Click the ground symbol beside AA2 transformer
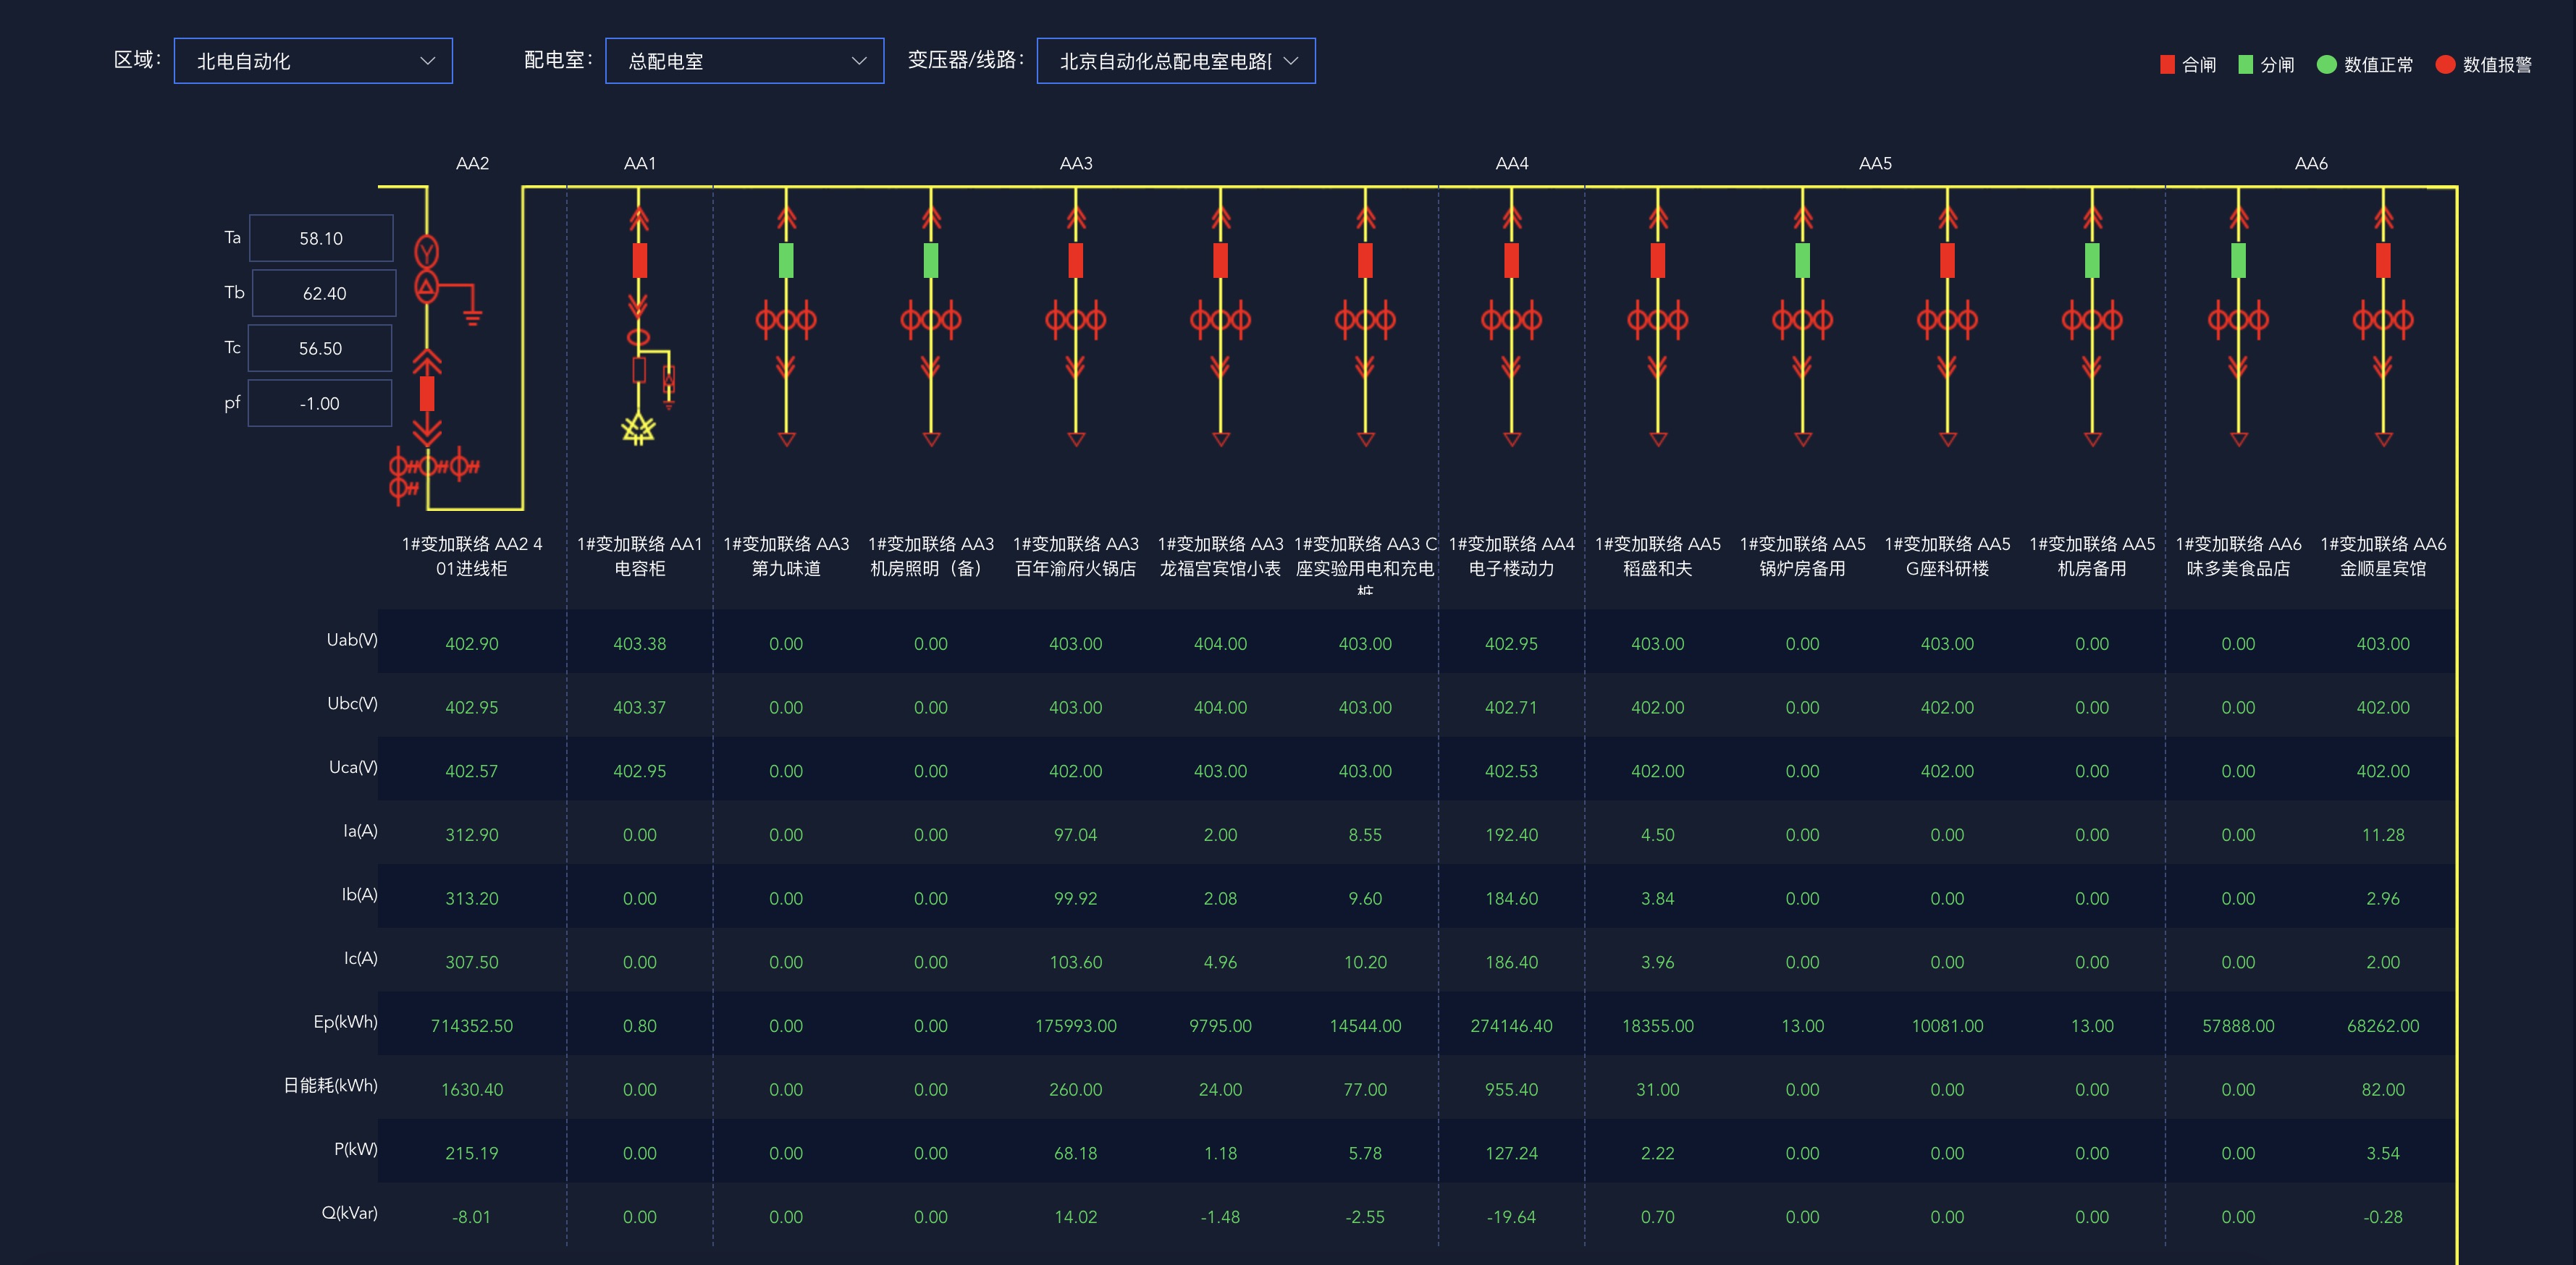2576x1265 pixels. click(472, 317)
